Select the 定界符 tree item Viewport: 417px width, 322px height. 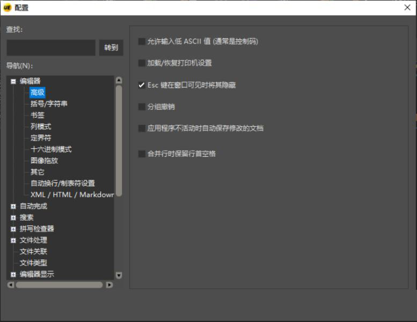coord(41,138)
